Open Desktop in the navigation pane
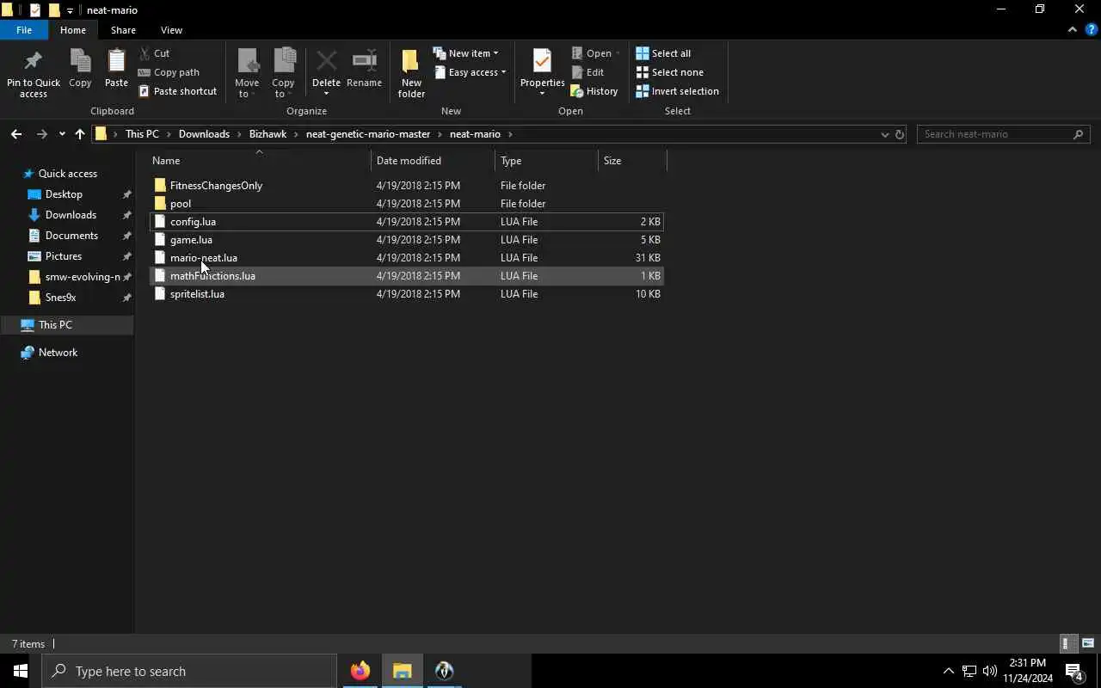 pos(64,194)
